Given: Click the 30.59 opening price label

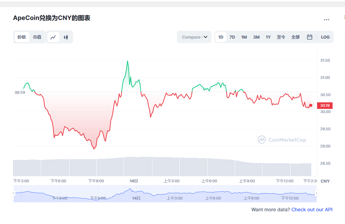Looking at the screenshot, I should pyautogui.click(x=20, y=92).
